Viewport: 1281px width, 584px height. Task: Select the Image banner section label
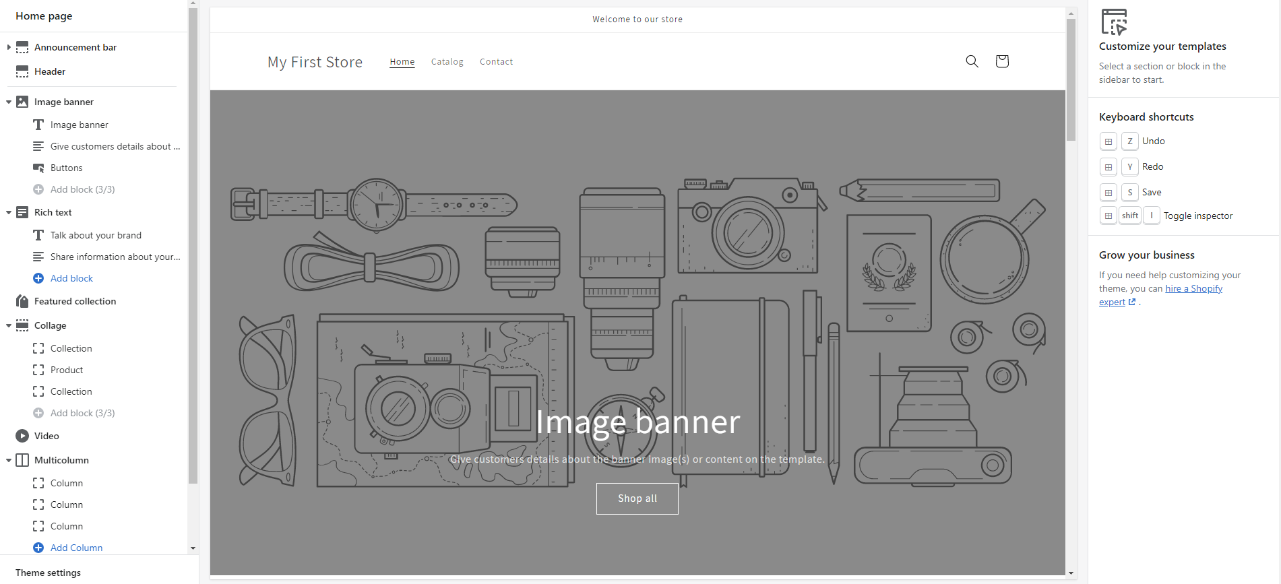coord(64,102)
